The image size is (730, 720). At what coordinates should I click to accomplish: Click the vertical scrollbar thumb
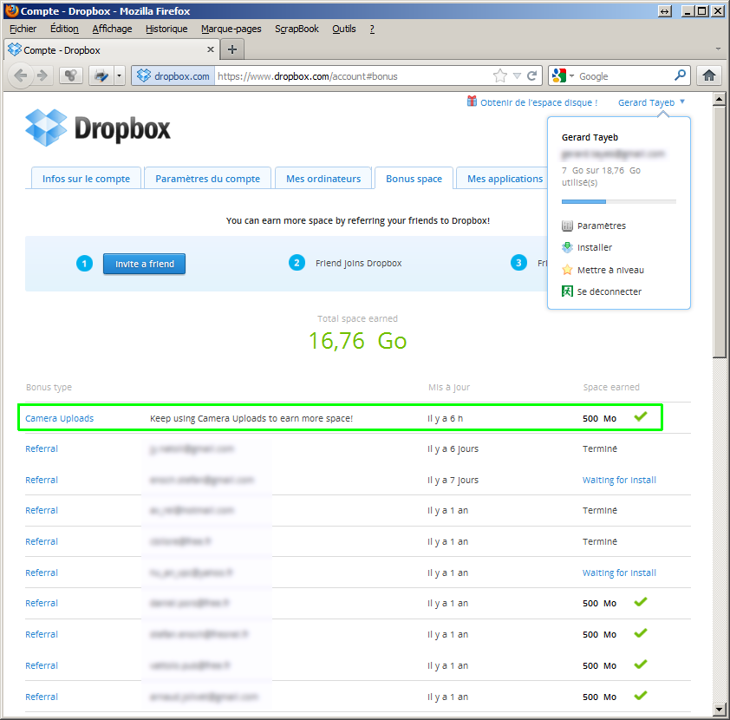point(720,232)
